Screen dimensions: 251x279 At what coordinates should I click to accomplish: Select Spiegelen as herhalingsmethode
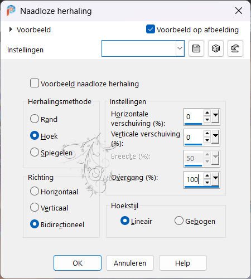point(35,152)
